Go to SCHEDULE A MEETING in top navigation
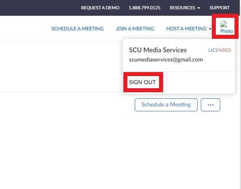The width and height of the screenshot is (241, 189). 77,29
